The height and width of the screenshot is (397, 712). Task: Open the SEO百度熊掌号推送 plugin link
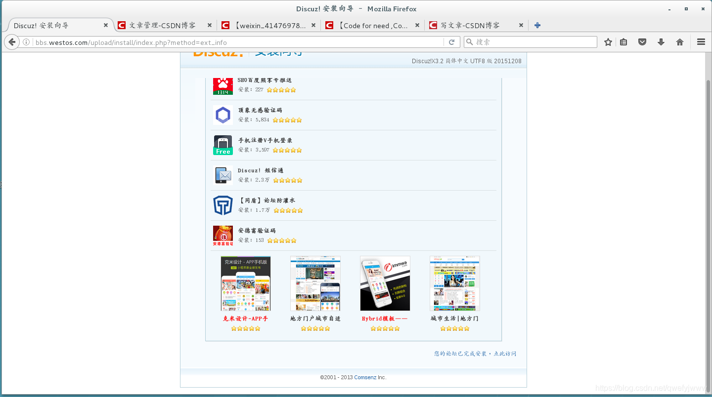pyautogui.click(x=265, y=80)
